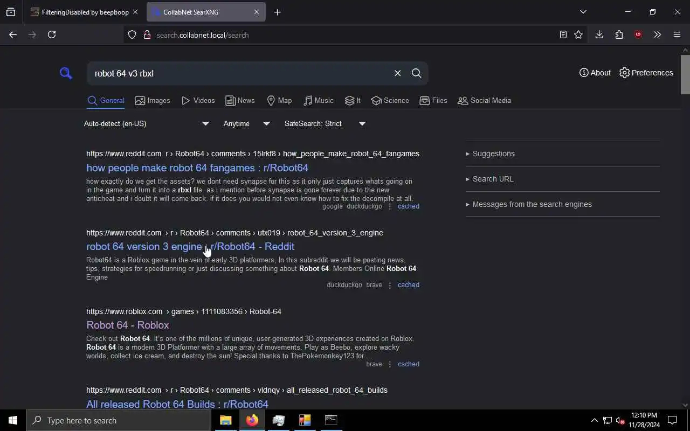Open the Firefox View button
This screenshot has width=690, height=431.
11,12
